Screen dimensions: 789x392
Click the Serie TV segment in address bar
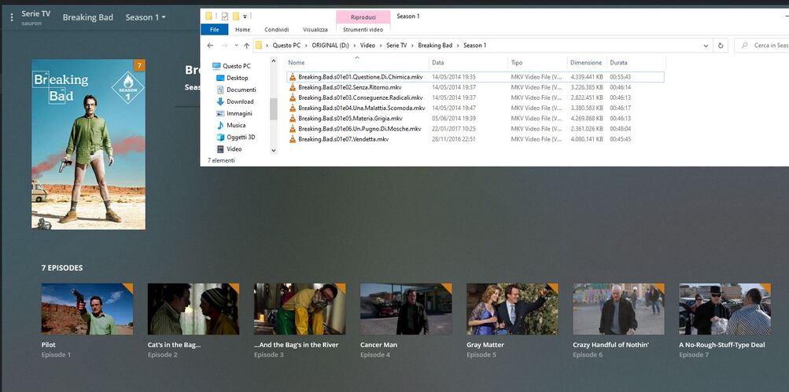tap(396, 46)
